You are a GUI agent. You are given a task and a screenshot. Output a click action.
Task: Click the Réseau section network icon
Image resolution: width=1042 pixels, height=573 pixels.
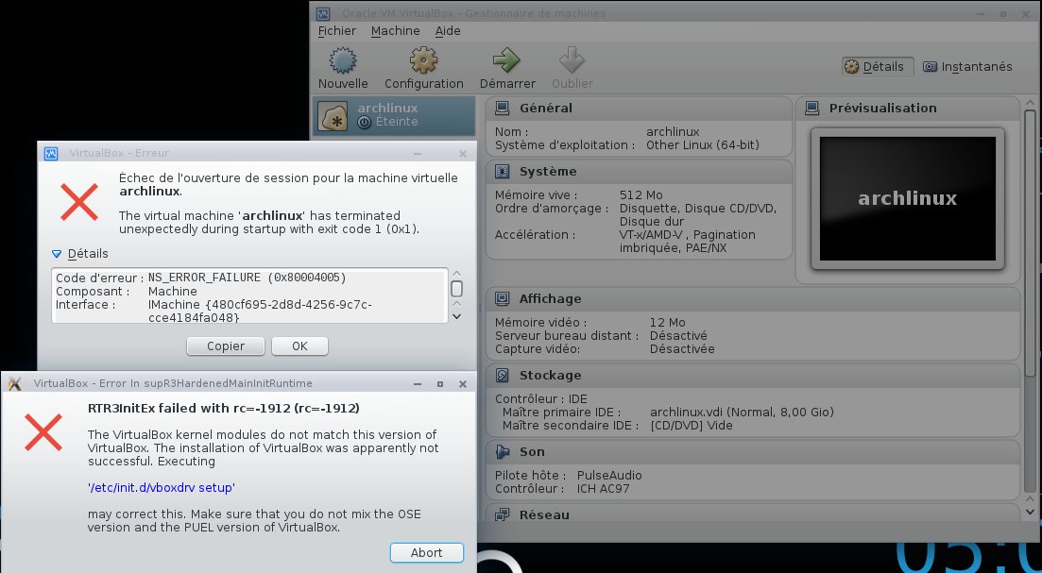point(503,514)
